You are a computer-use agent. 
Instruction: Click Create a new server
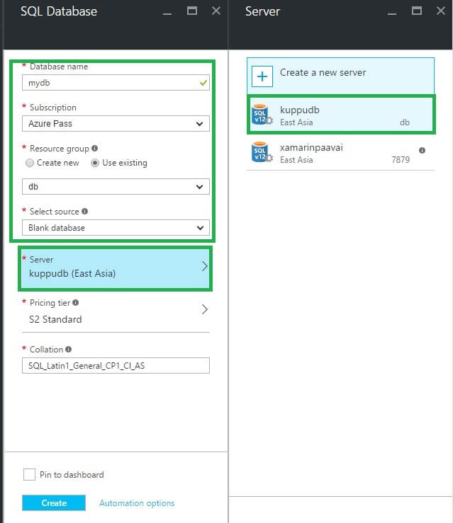pyautogui.click(x=340, y=76)
